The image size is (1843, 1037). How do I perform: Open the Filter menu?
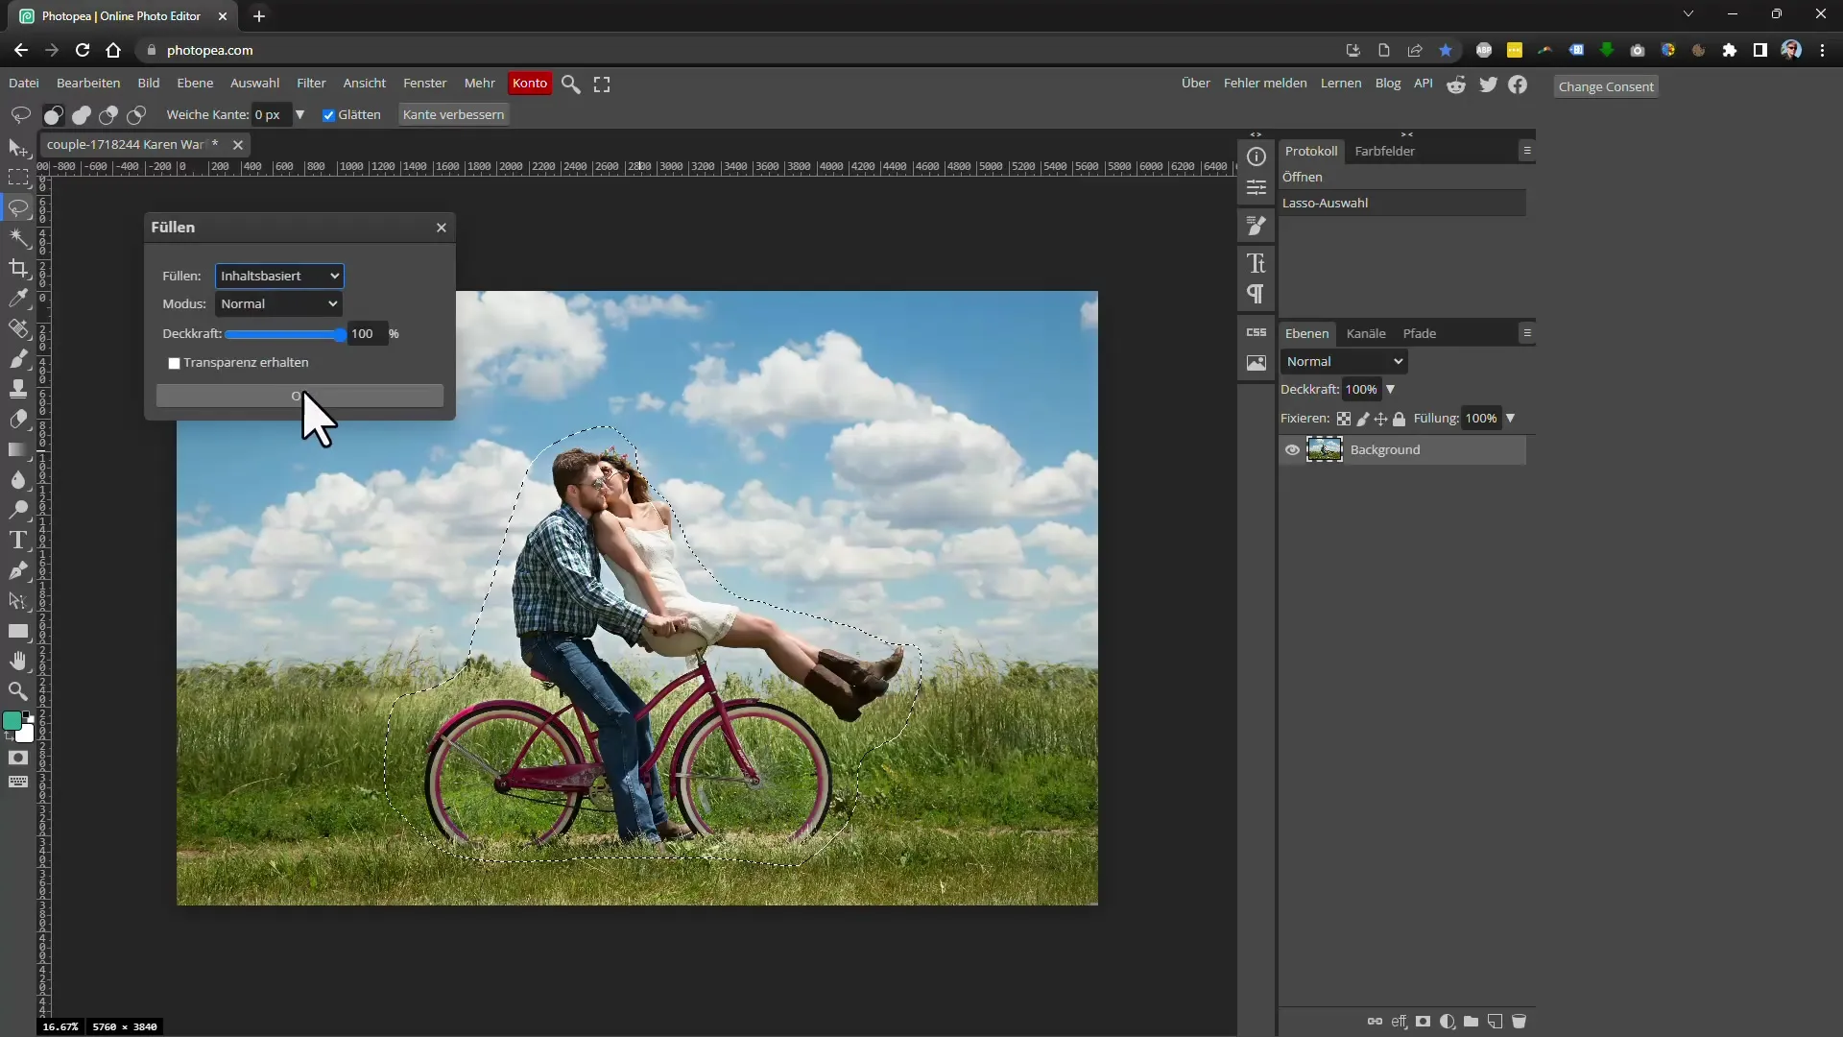point(313,83)
